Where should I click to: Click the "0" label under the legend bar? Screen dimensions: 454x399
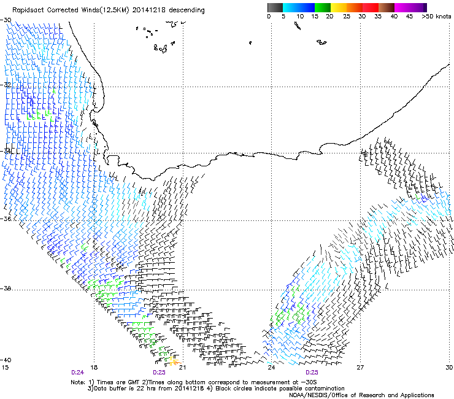pos(269,17)
